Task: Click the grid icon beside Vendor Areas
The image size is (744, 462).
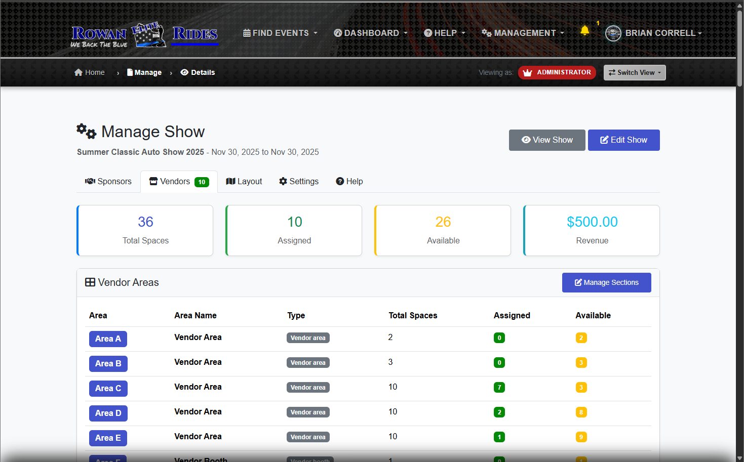Action: (90, 282)
